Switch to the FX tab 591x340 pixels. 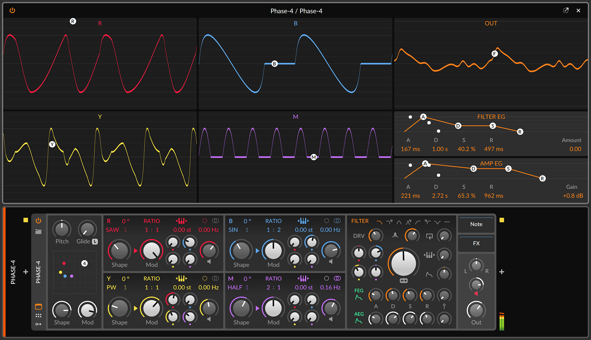(476, 243)
